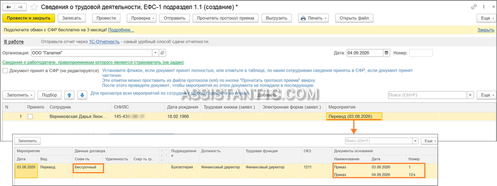Viewport: 497px width, 186px height.
Task: Select Финансовый директор in Должность column
Action: 221,167
